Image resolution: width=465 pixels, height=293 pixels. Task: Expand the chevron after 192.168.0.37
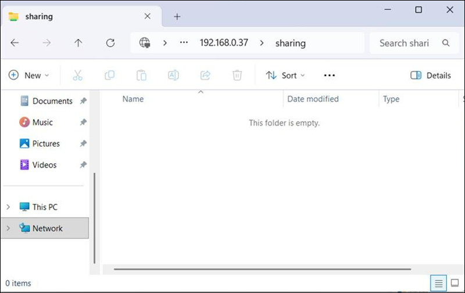tap(262, 43)
